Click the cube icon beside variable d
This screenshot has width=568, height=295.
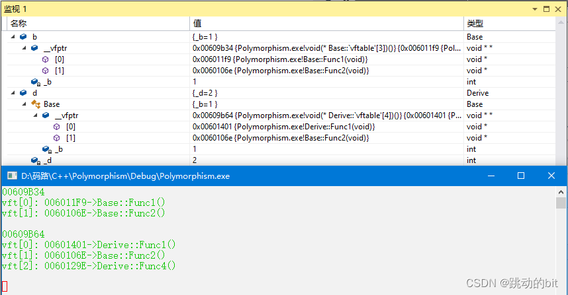coord(23,93)
